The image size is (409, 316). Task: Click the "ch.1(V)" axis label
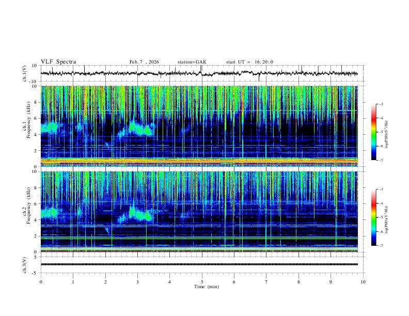[25, 73]
